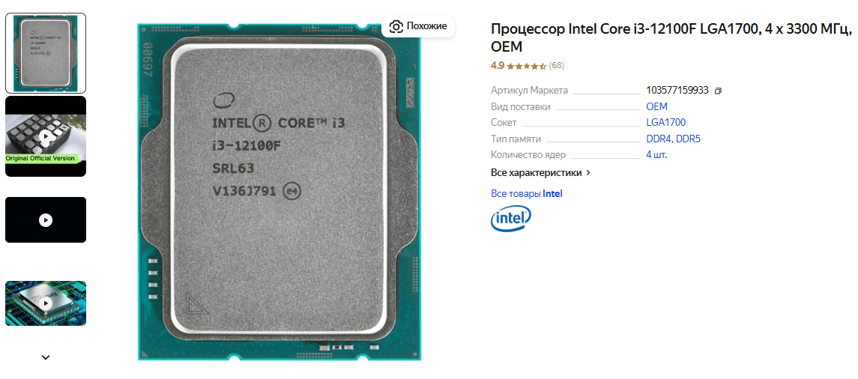The width and height of the screenshot is (858, 379).
Task: Copy the Артикул Маркета number with copy icon
Action: pos(719,91)
